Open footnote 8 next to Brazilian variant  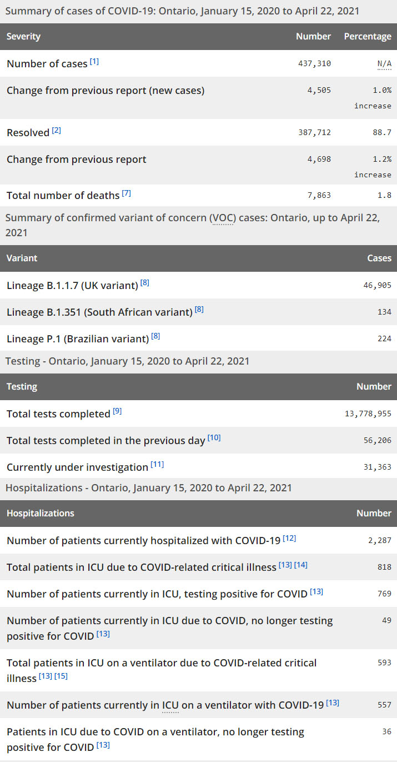156,336
